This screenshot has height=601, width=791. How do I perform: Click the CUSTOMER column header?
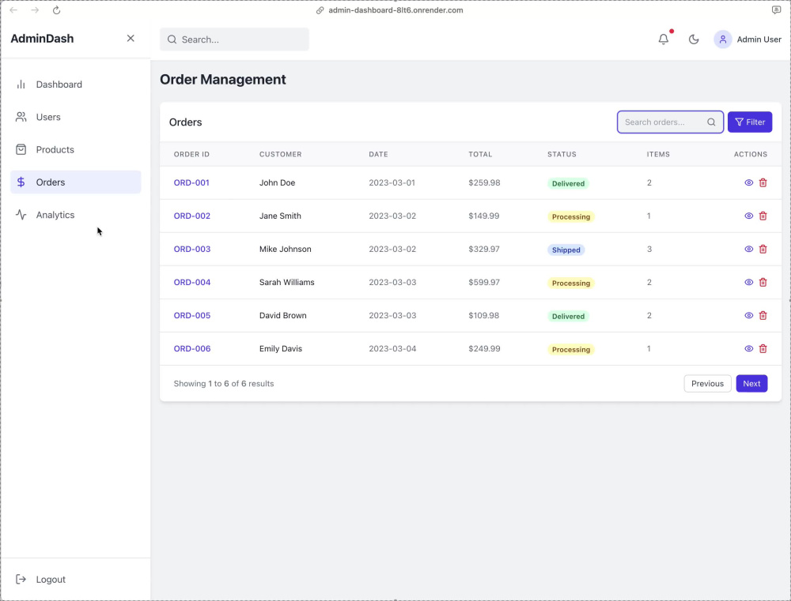[281, 154]
